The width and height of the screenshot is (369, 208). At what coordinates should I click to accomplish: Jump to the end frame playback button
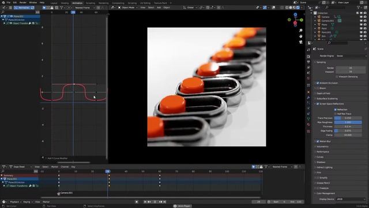(165, 202)
